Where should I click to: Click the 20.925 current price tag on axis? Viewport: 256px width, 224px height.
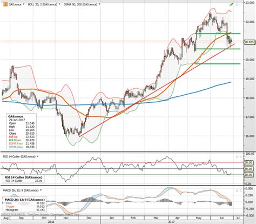click(x=250, y=42)
